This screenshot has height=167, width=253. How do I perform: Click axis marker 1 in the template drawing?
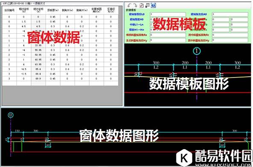tap(197, 51)
